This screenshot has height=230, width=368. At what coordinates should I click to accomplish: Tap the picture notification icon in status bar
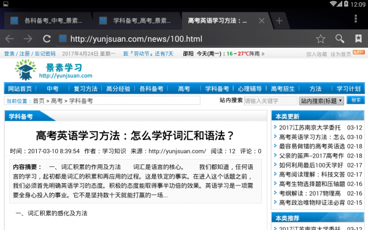(6, 4)
